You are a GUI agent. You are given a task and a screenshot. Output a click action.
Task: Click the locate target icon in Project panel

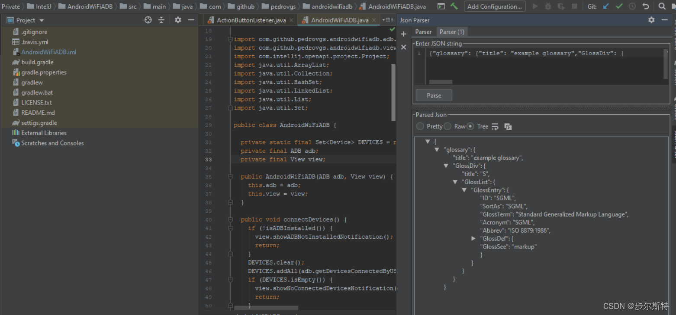pos(148,20)
